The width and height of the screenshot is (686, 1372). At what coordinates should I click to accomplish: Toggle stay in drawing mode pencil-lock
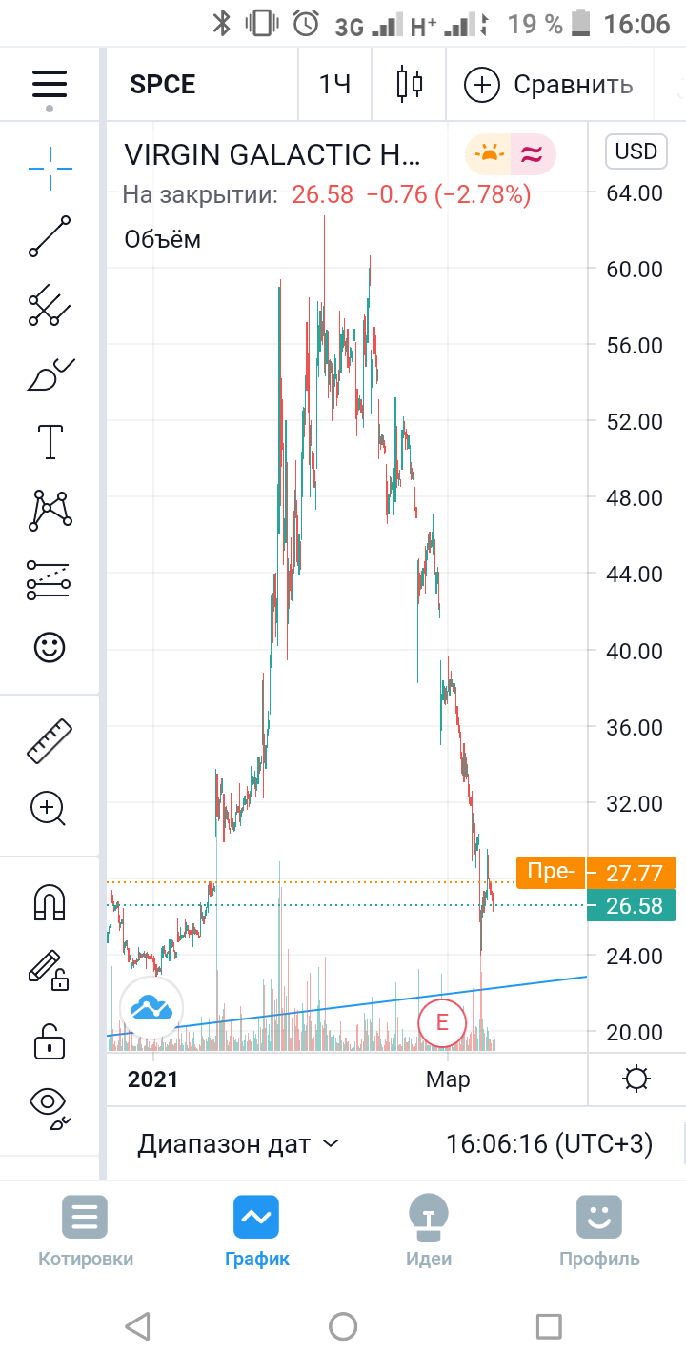50,971
